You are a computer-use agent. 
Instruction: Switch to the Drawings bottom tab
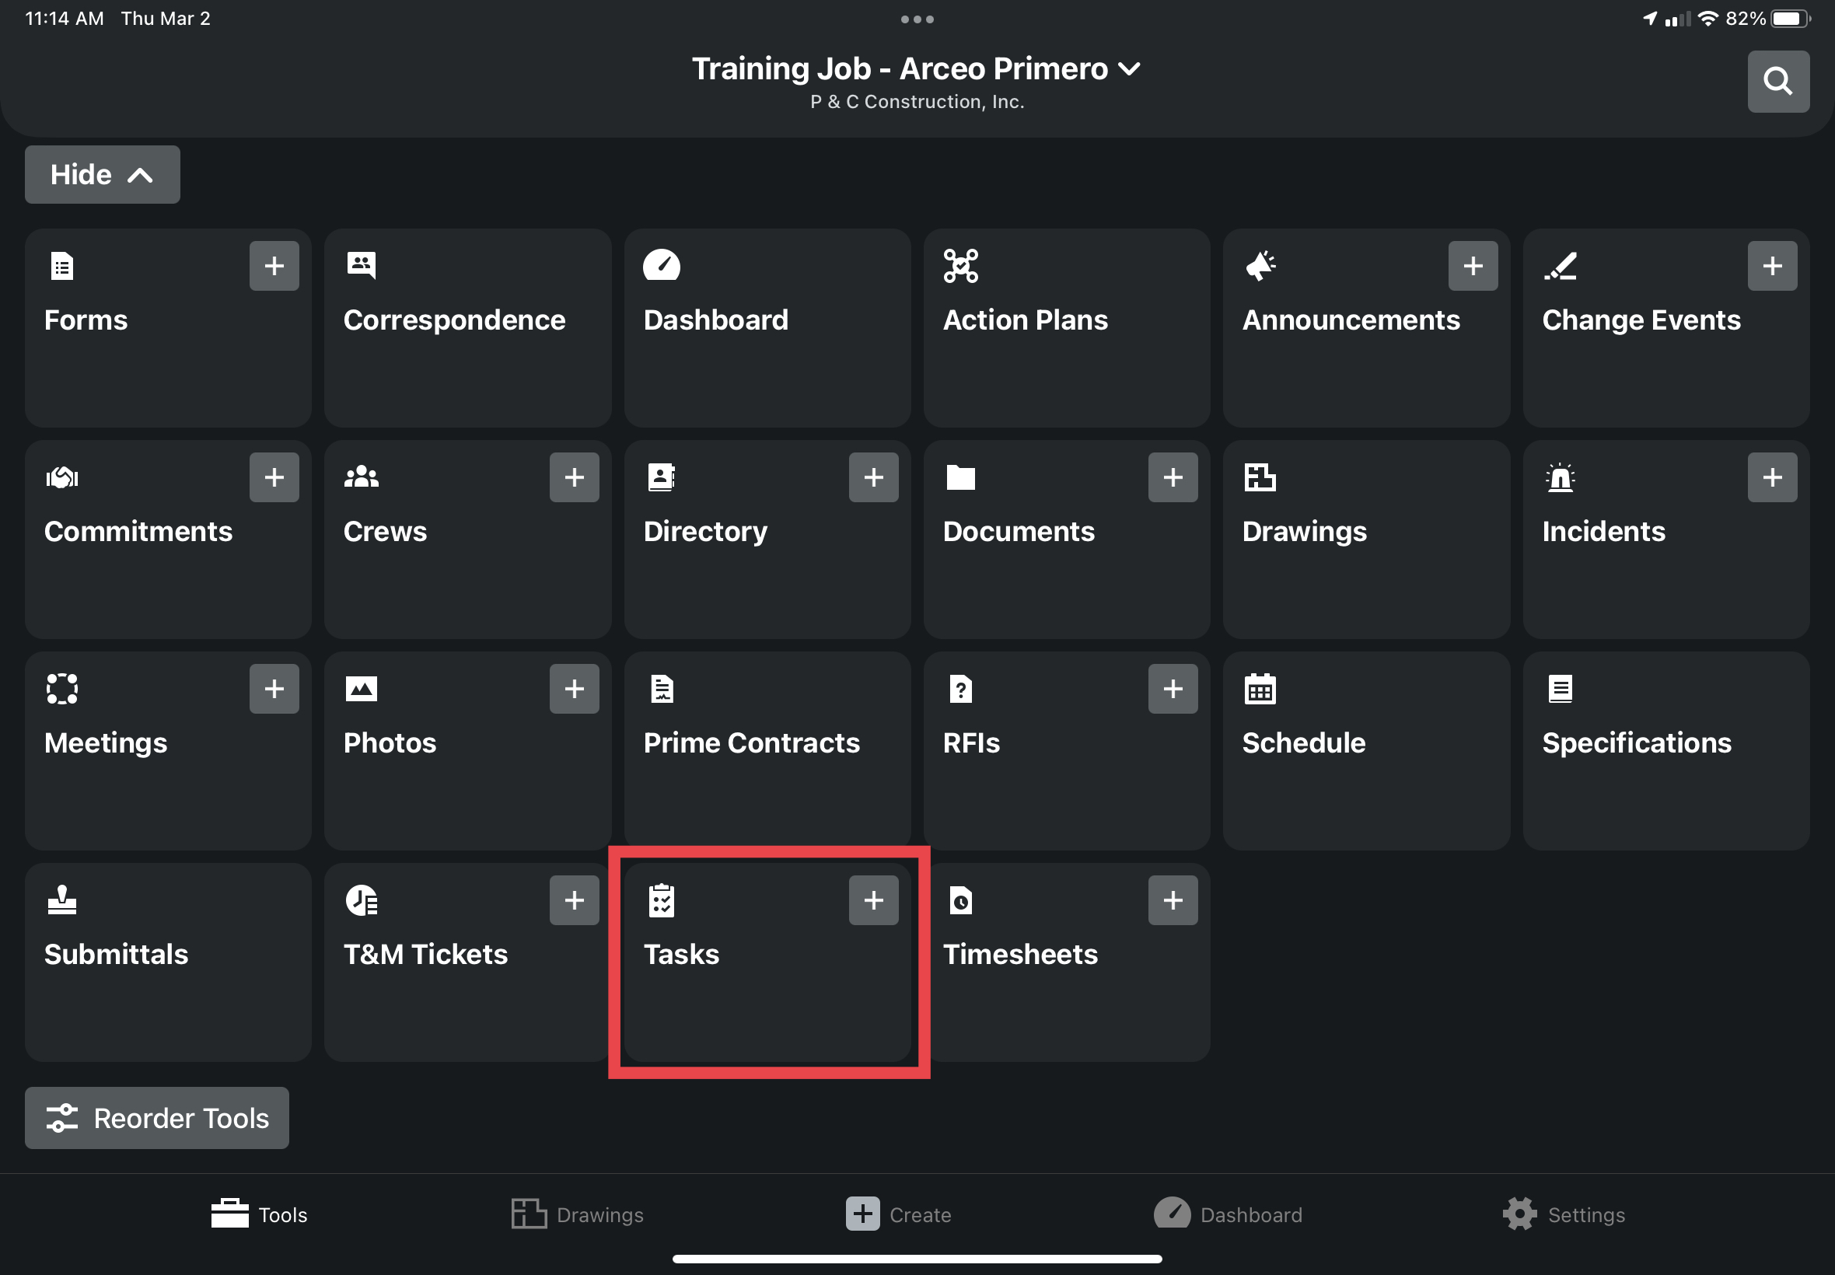pyautogui.click(x=578, y=1214)
